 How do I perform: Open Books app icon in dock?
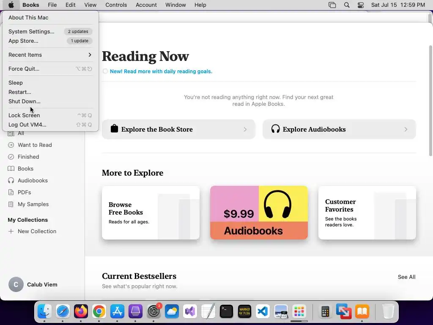[x=362, y=311]
